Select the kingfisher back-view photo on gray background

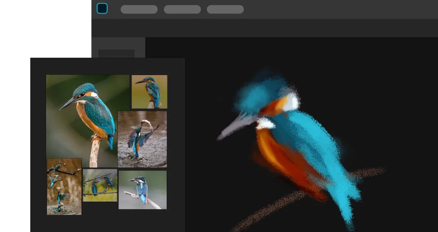pyautogui.click(x=142, y=190)
